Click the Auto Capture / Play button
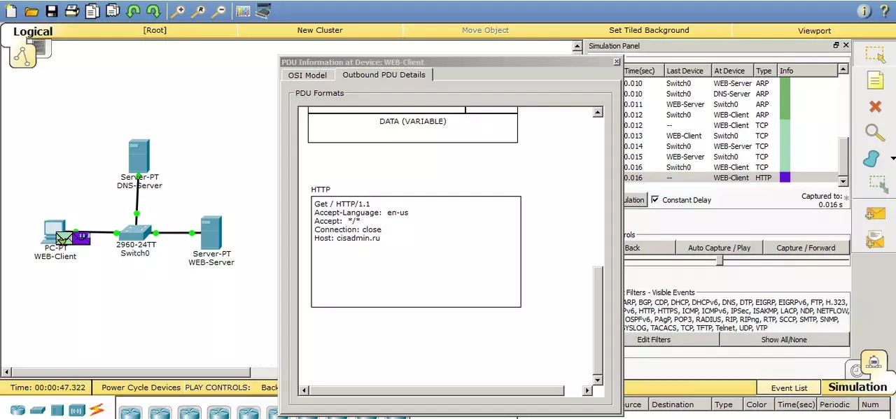Viewport: 896px width, 419px height. pos(719,248)
